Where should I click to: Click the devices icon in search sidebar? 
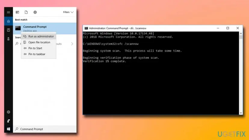(x=8, y=39)
